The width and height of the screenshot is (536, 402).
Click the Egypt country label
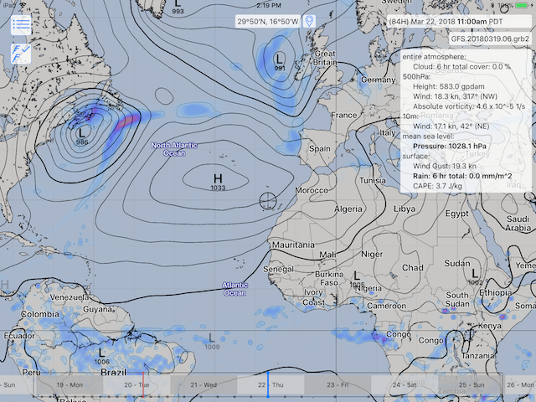(x=456, y=214)
